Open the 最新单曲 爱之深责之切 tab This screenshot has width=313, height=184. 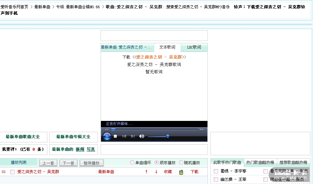[127, 47]
